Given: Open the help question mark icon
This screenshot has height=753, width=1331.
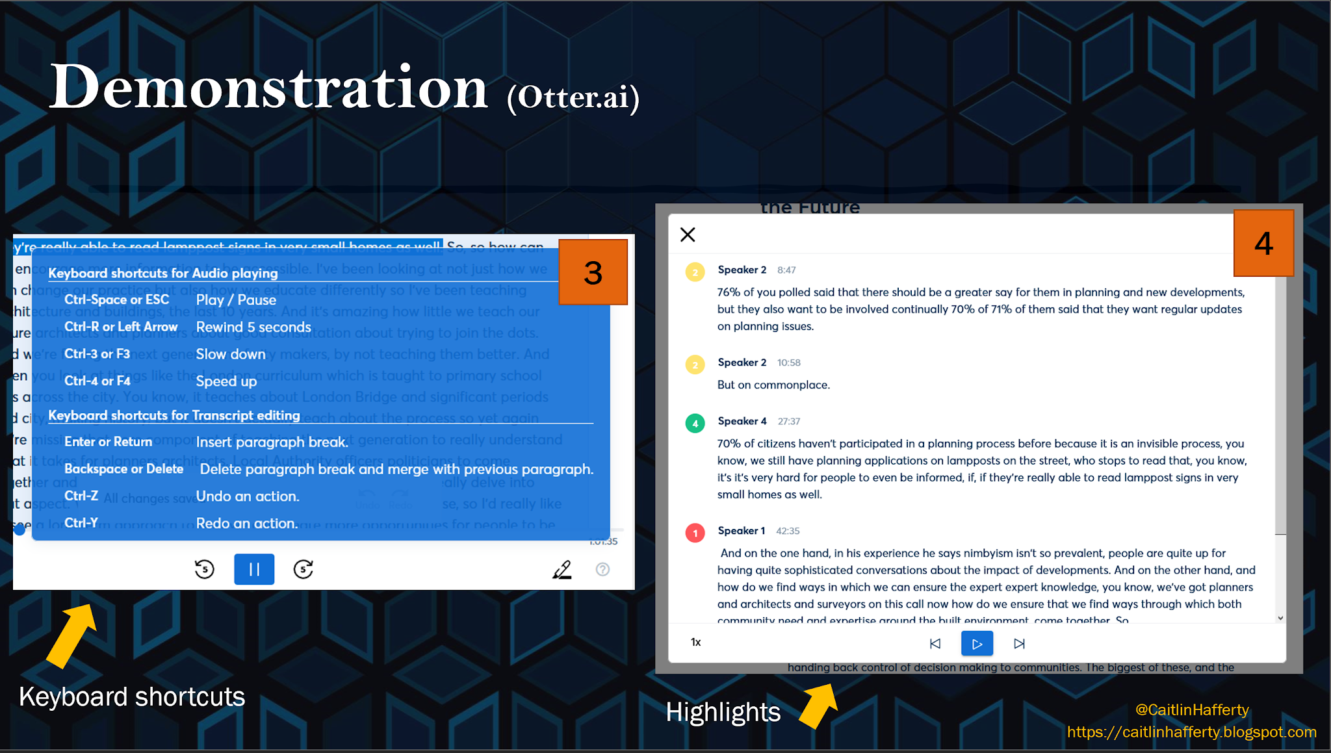Looking at the screenshot, I should (602, 569).
